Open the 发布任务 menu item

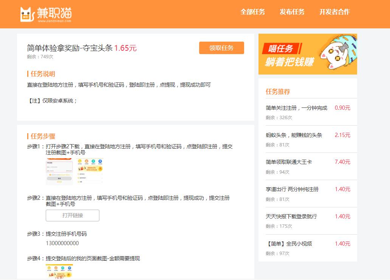coord(292,12)
